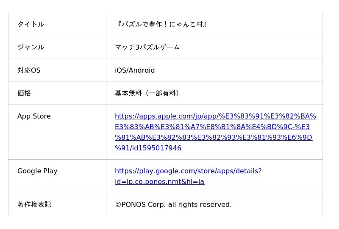
Task: Click the word "PONOS" in the copyright notice
Action: 133,204
